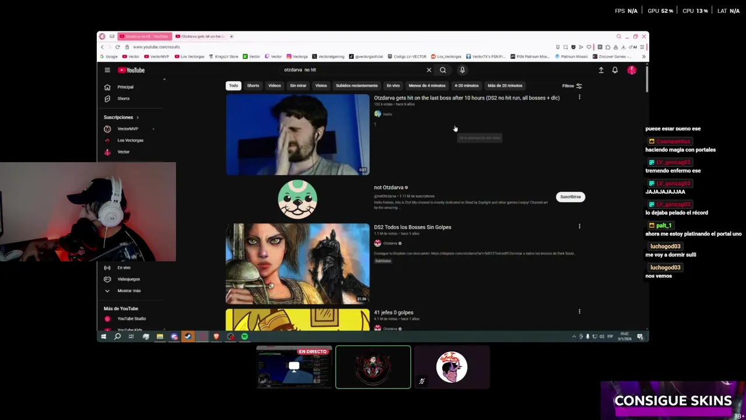Click the magnifier search button
746x420 pixels.
point(443,70)
